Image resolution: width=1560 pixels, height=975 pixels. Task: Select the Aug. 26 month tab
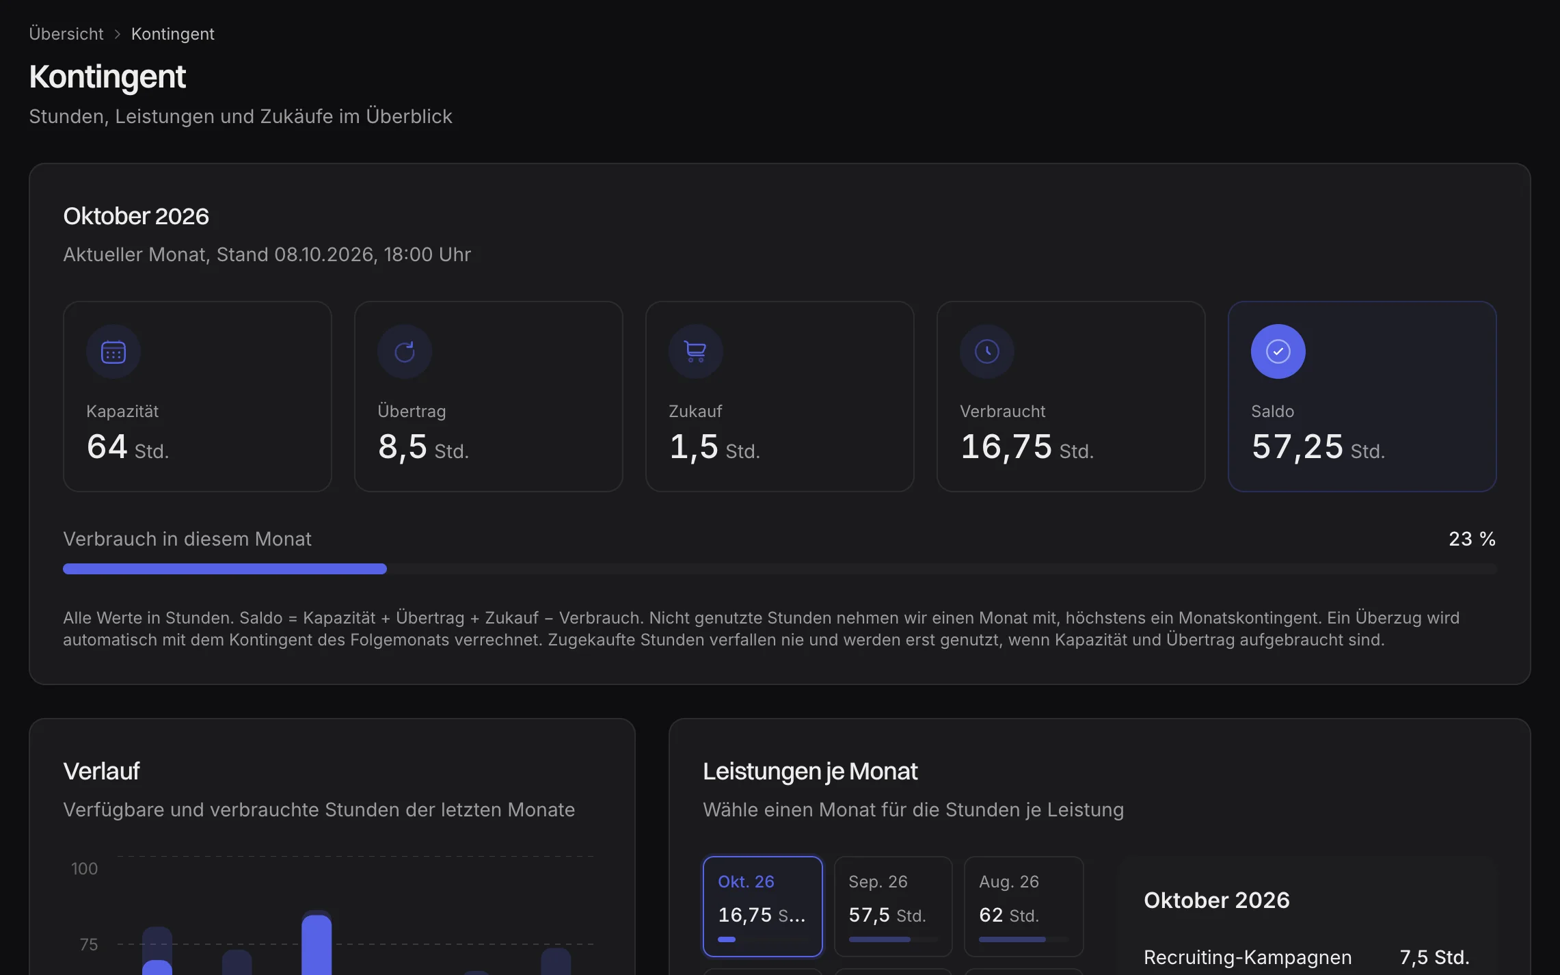pyautogui.click(x=1023, y=906)
